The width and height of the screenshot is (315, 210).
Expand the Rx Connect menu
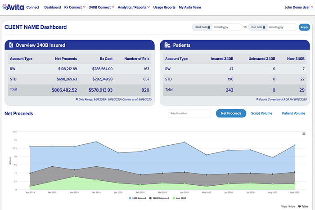coord(74,8)
